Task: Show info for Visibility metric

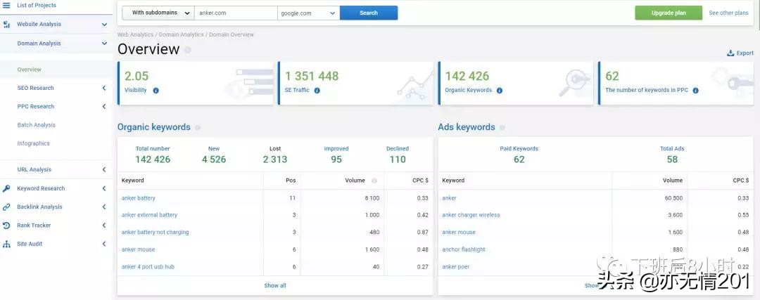Action: click(156, 90)
